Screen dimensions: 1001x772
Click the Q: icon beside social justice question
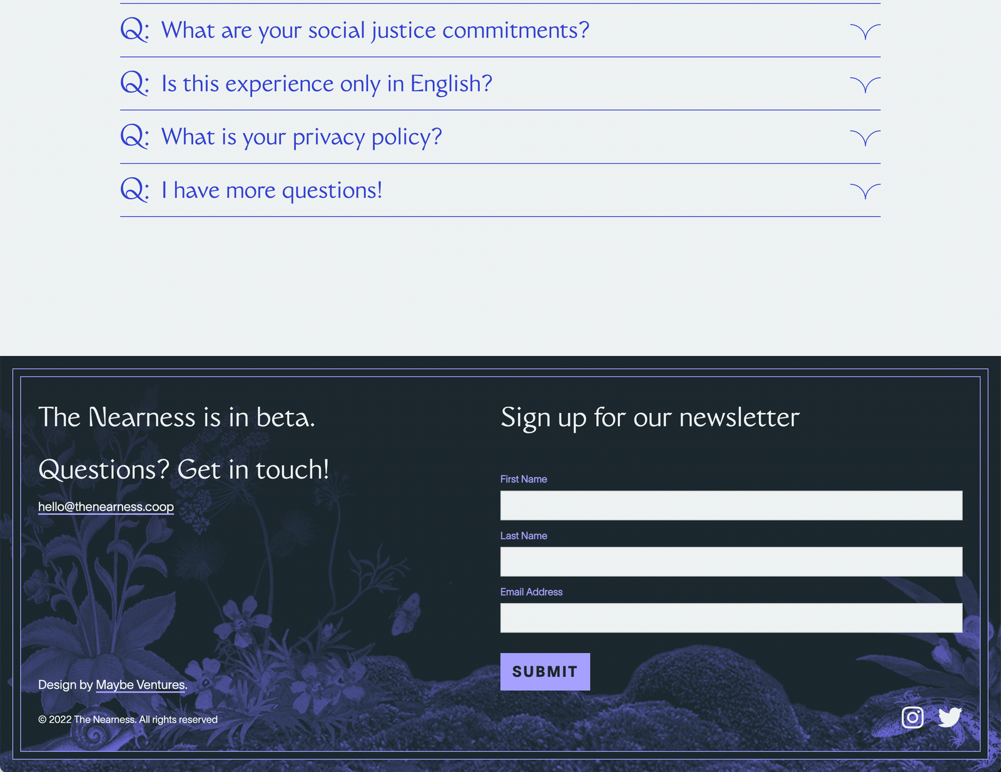[x=135, y=30]
